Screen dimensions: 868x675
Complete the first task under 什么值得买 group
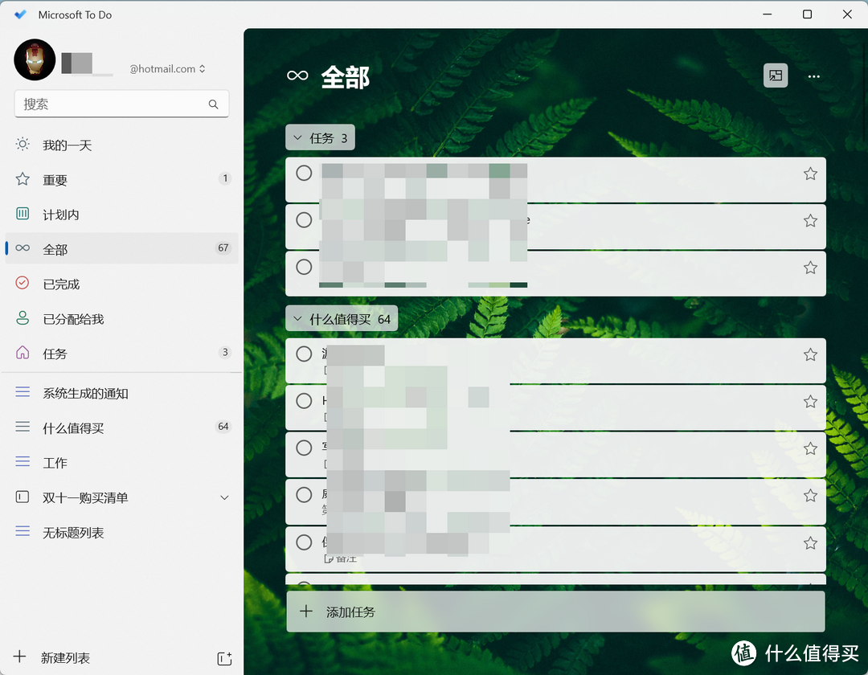tap(304, 354)
